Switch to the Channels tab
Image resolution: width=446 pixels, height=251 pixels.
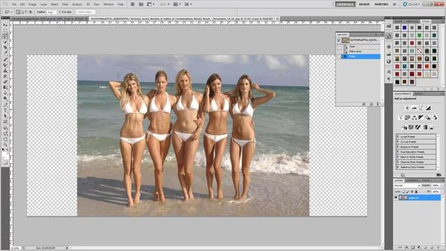(x=412, y=181)
